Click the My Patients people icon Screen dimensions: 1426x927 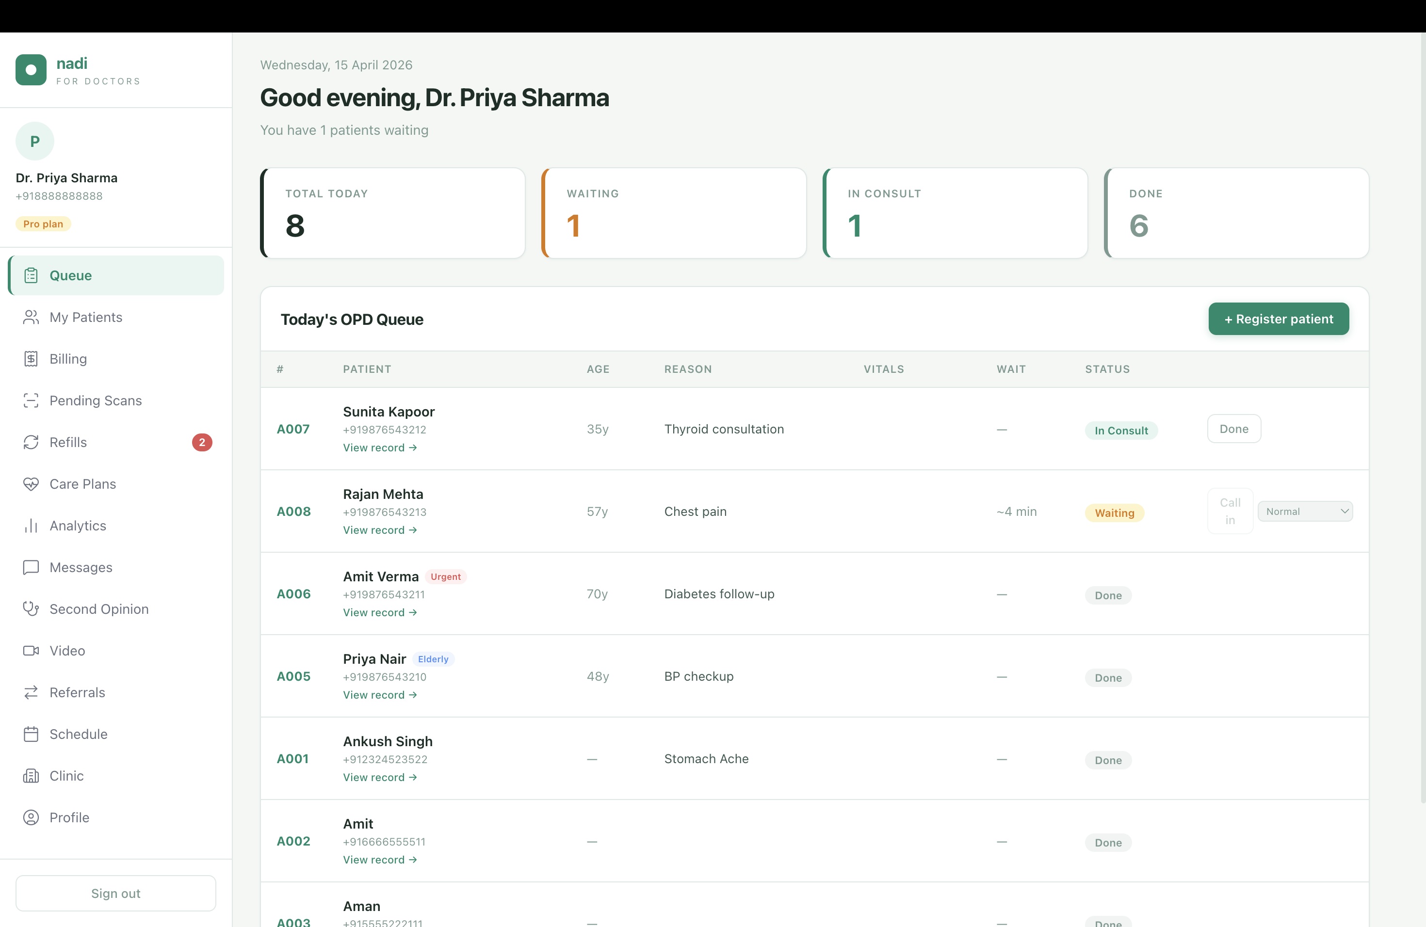31,318
